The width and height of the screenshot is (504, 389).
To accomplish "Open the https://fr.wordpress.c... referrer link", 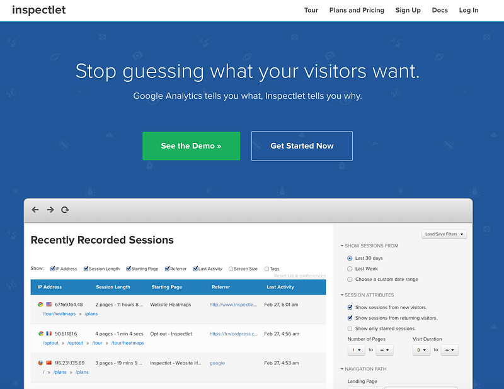I will coord(233,334).
